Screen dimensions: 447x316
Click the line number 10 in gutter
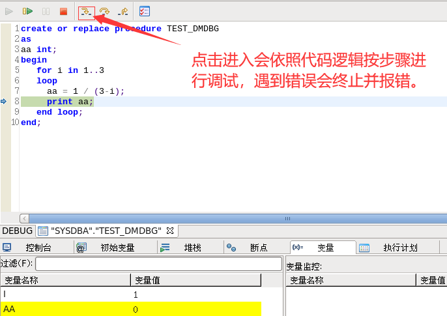(15, 122)
